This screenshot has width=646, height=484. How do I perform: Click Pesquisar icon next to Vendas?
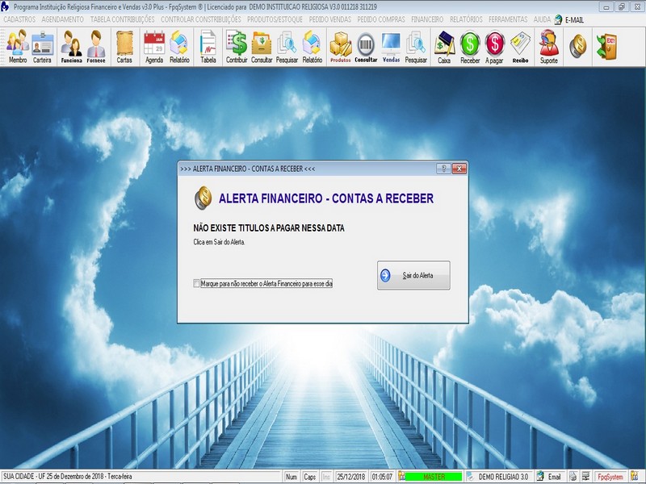click(416, 47)
